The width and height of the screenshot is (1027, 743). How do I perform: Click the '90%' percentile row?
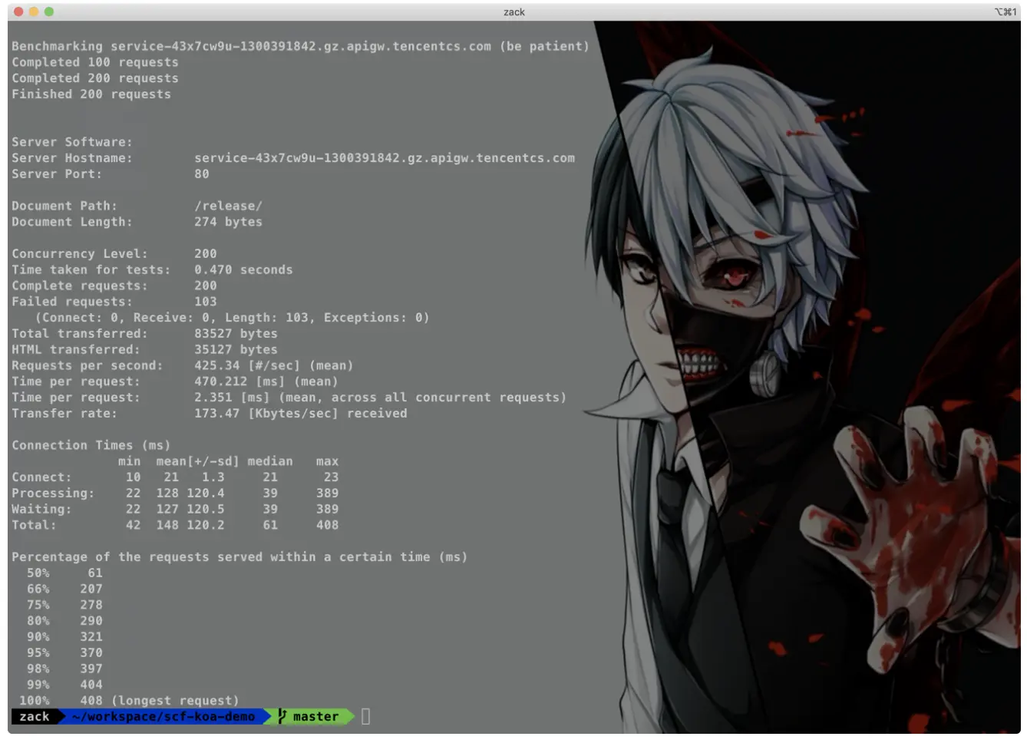[64, 637]
